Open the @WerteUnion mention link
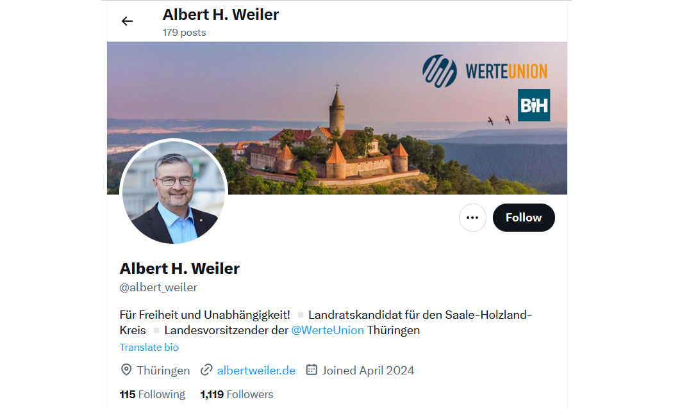The image size is (673, 409). [x=328, y=330]
